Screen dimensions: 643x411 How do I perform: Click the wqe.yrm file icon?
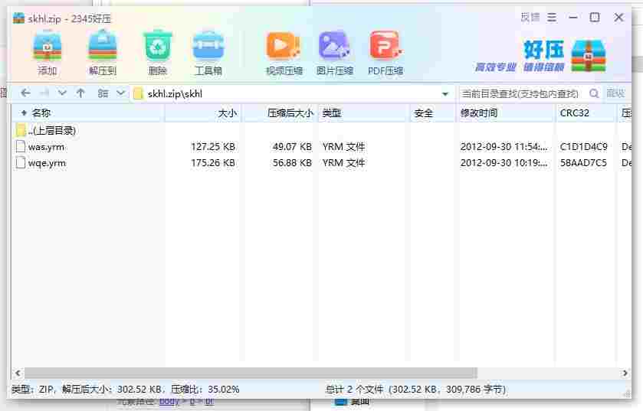pyautogui.click(x=21, y=162)
